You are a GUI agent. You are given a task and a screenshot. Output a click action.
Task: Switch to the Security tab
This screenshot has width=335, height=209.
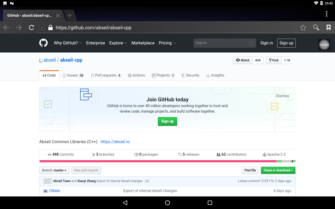[x=191, y=75]
